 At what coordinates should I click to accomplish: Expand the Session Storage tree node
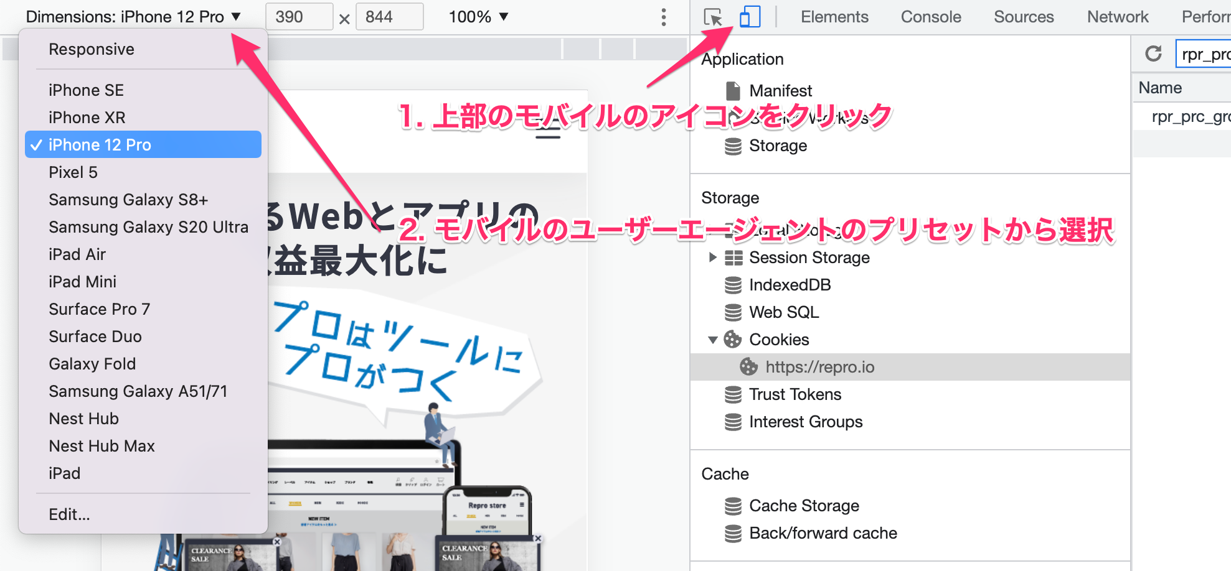click(713, 258)
